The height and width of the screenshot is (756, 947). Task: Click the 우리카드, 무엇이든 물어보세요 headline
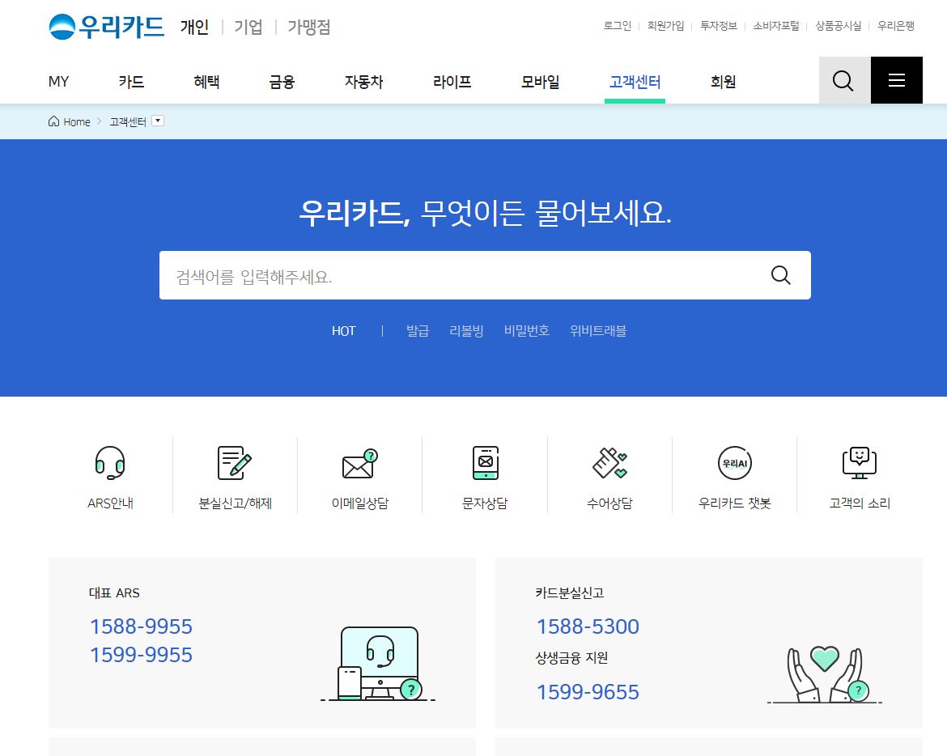point(485,213)
